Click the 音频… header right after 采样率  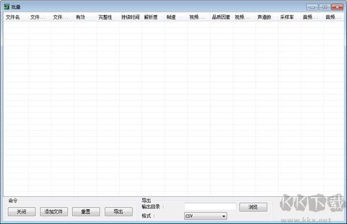(312, 17)
